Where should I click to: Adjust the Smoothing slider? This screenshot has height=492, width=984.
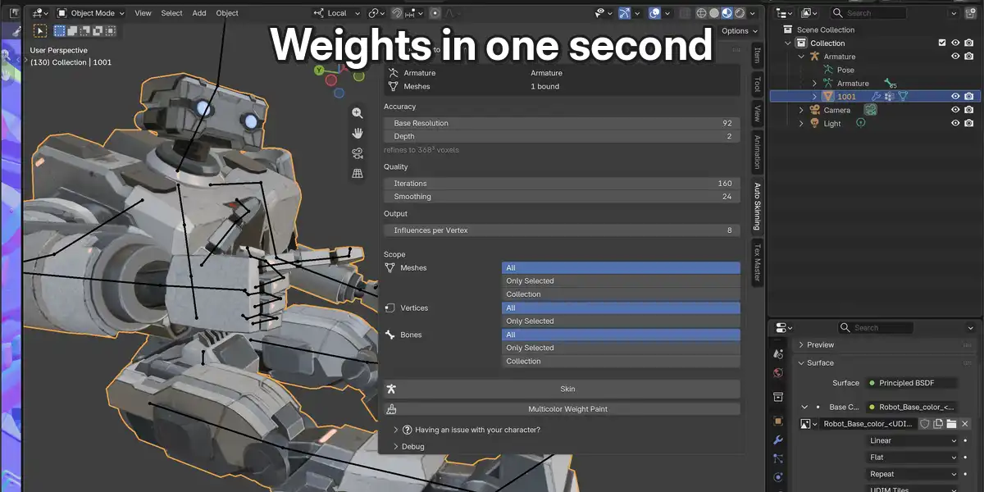pos(562,197)
